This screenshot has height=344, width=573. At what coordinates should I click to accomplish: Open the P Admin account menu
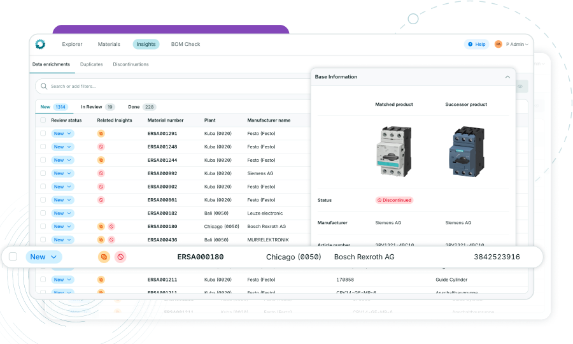(x=517, y=44)
